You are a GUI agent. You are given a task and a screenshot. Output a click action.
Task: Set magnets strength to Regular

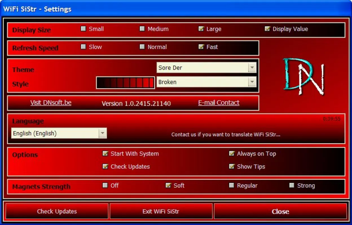(x=232, y=185)
